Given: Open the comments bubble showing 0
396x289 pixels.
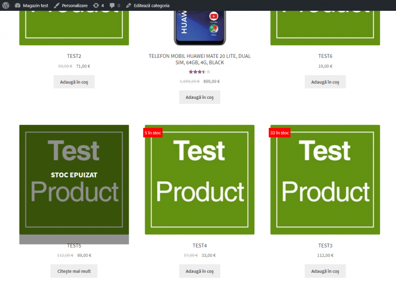Looking at the screenshot, I should coord(115,5).
